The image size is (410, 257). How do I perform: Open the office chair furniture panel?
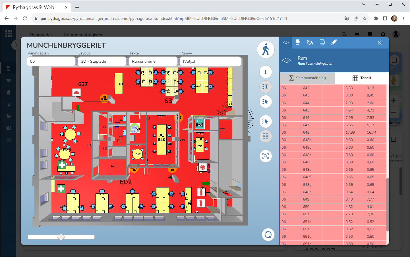click(x=298, y=43)
